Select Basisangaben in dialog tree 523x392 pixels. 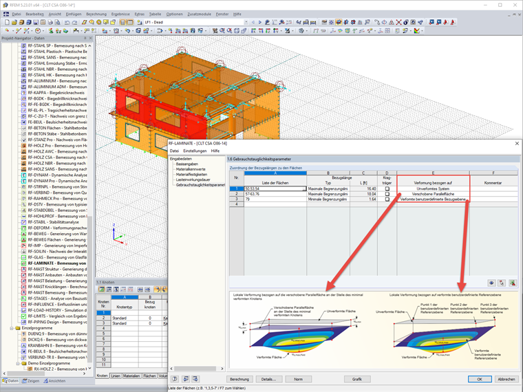click(x=187, y=164)
